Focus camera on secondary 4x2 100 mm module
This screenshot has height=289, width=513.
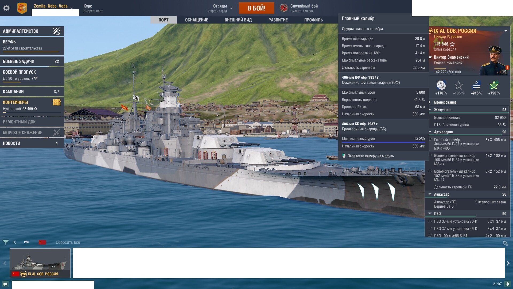[x=430, y=155]
